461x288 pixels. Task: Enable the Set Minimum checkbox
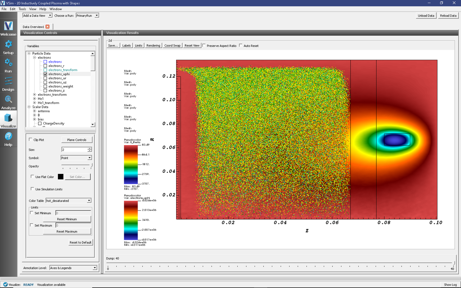tap(32, 213)
